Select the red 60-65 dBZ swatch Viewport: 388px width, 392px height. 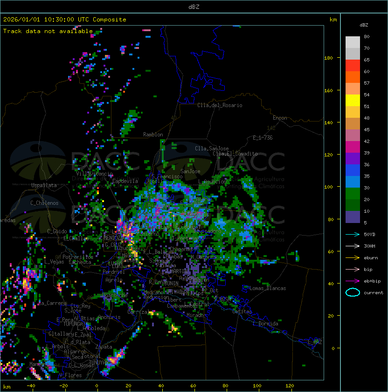pos(353,66)
